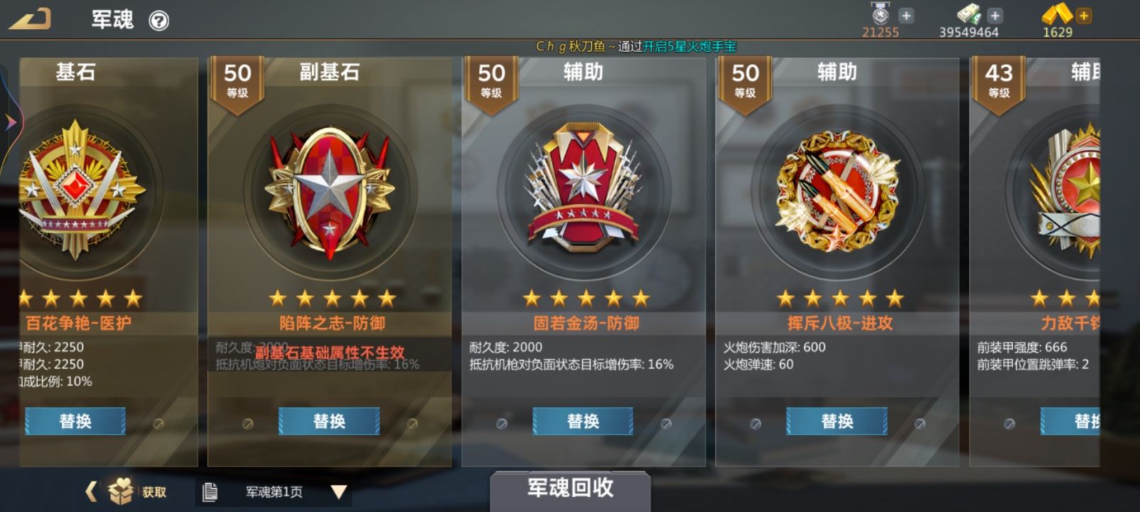Add cash using plus beside 39549464
Screen dimensions: 1140x512
(x=995, y=15)
